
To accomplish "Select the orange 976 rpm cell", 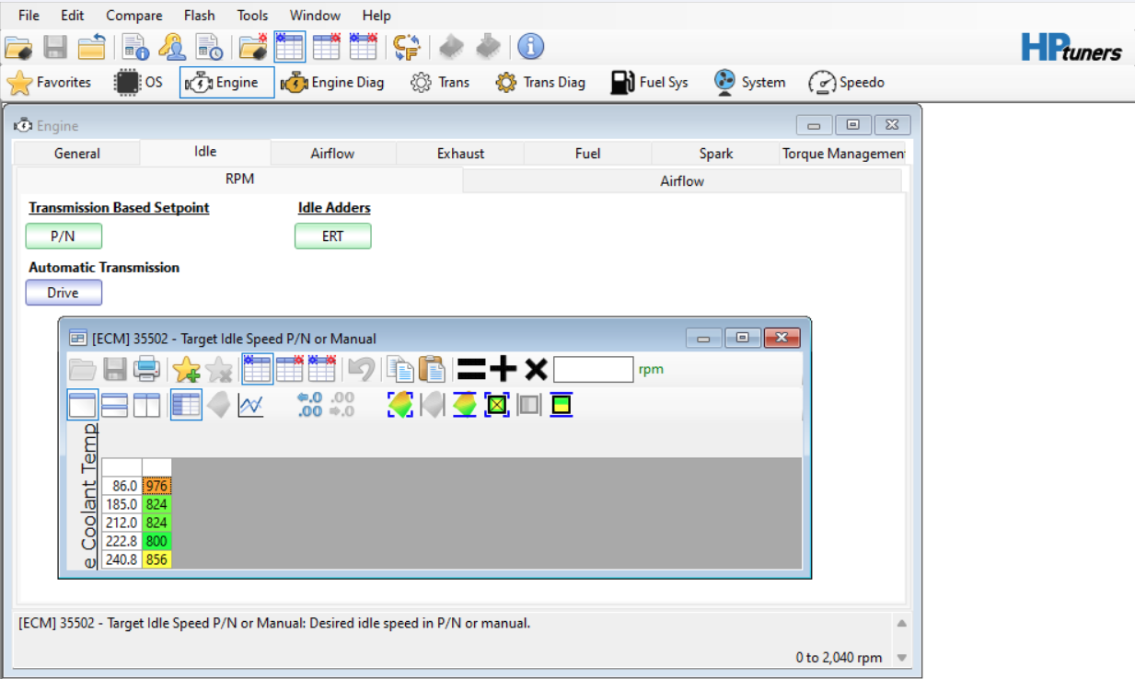I will tap(156, 486).
